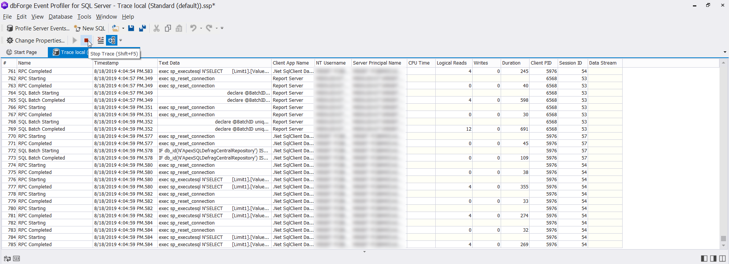
Task: Select event row number 769
Action: click(312, 129)
